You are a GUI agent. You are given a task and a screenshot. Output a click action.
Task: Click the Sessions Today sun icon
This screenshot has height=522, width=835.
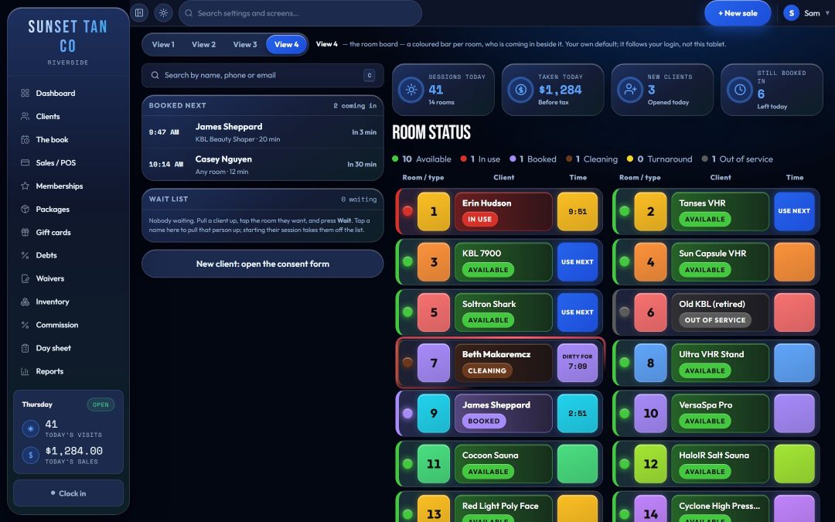click(x=411, y=90)
